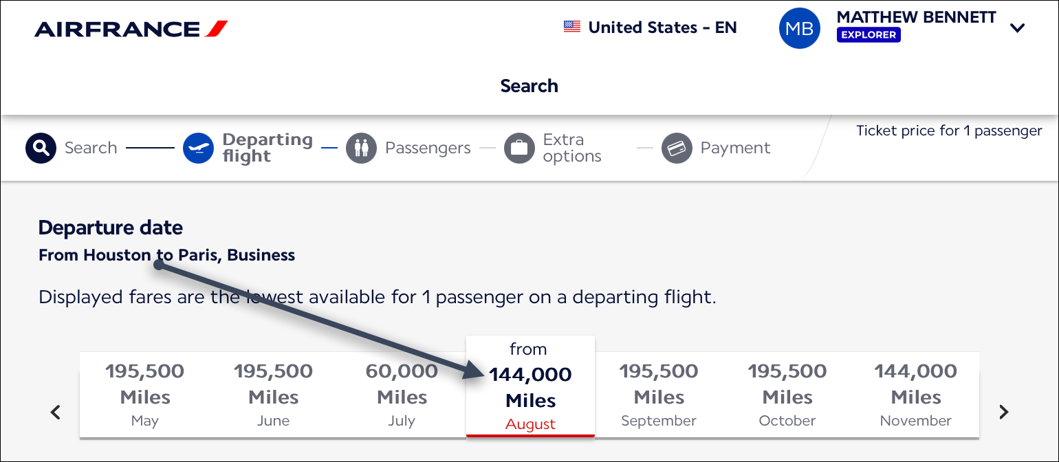Show previous months with left arrow

click(x=56, y=412)
